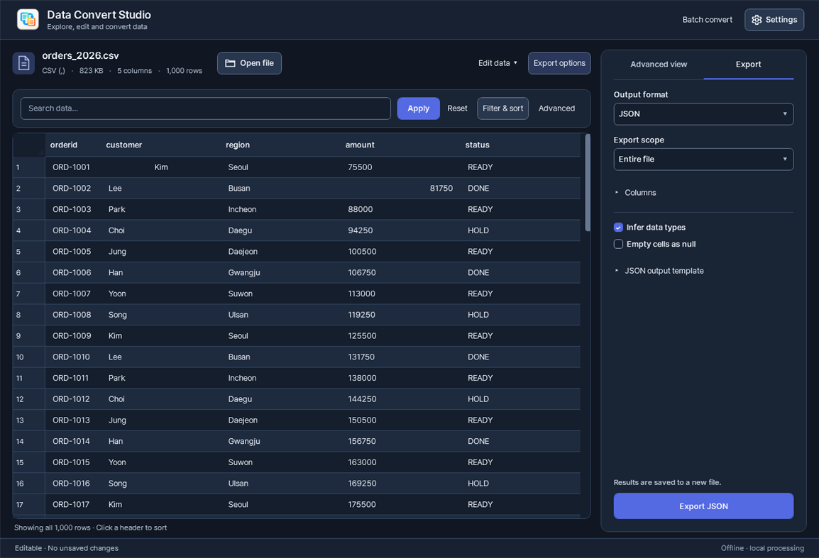Open the Output format JSON dropdown
The image size is (819, 558).
click(x=703, y=113)
